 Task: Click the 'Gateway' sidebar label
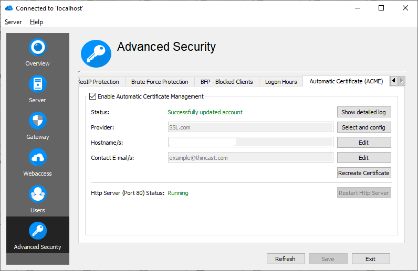(38, 137)
